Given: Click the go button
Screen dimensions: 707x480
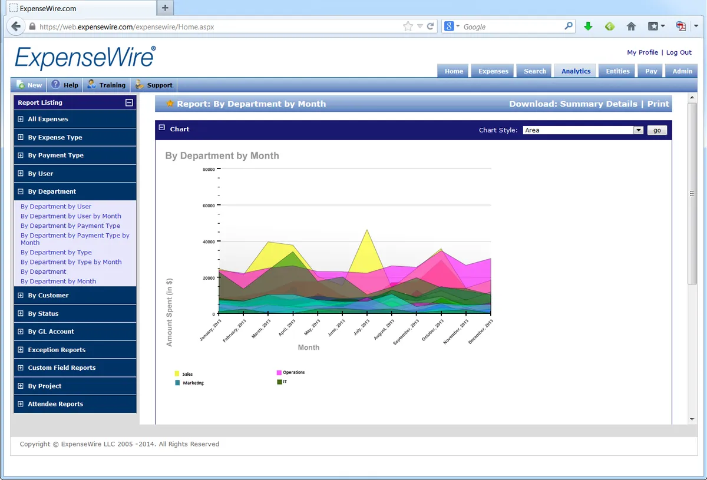Looking at the screenshot, I should (x=657, y=130).
